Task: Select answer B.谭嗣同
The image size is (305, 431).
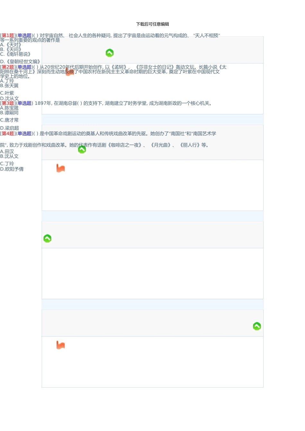Action: point(9,113)
